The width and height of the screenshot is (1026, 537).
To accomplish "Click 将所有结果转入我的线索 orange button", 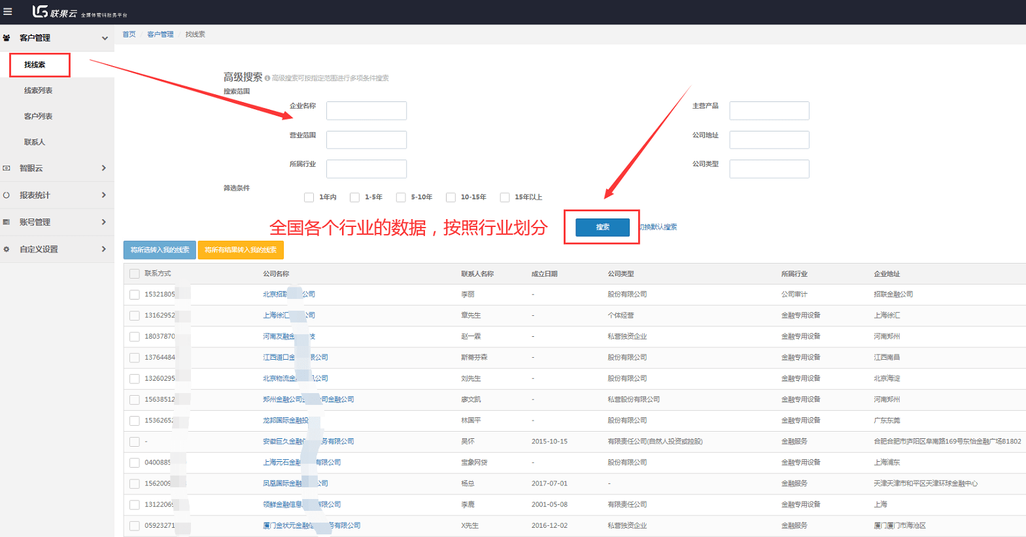I will point(241,250).
